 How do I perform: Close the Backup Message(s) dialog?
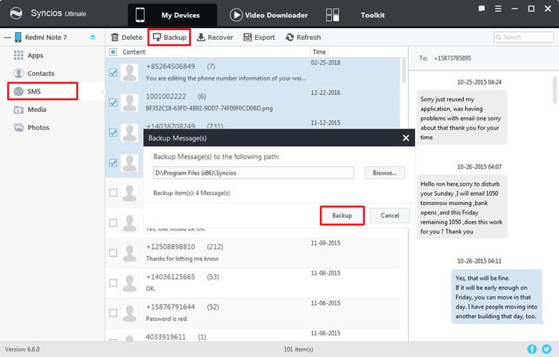click(x=406, y=138)
